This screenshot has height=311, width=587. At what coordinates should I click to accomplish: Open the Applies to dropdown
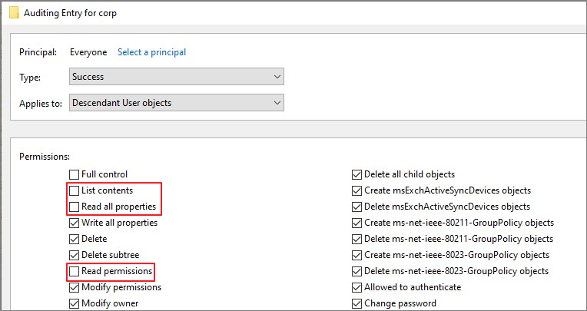(x=176, y=103)
